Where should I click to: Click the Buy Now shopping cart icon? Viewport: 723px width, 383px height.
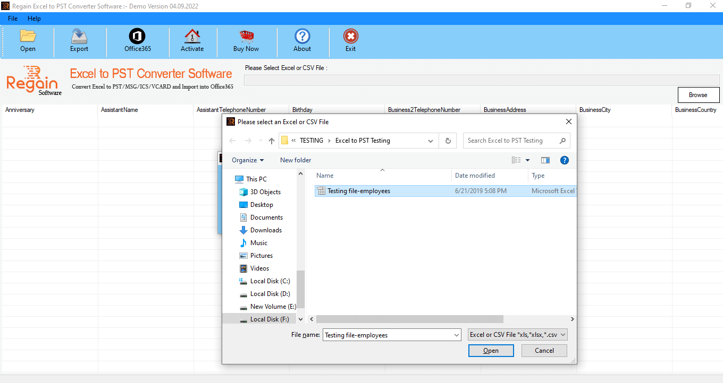(246, 41)
